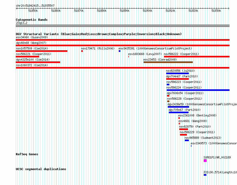The height and width of the screenshot is (185, 237).
Task: Open the esv2361008 (Bentley2008) label
Action: 197,115
